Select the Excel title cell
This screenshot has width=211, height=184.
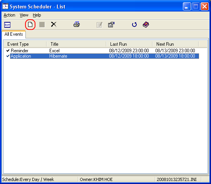click(x=54, y=51)
